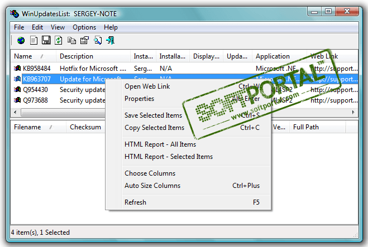
Task: Sort by the Display... column header
Action: click(x=206, y=56)
